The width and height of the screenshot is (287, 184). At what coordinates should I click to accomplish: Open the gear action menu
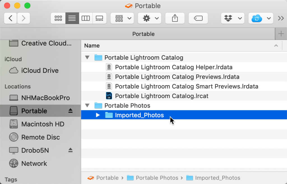[x=150, y=18]
